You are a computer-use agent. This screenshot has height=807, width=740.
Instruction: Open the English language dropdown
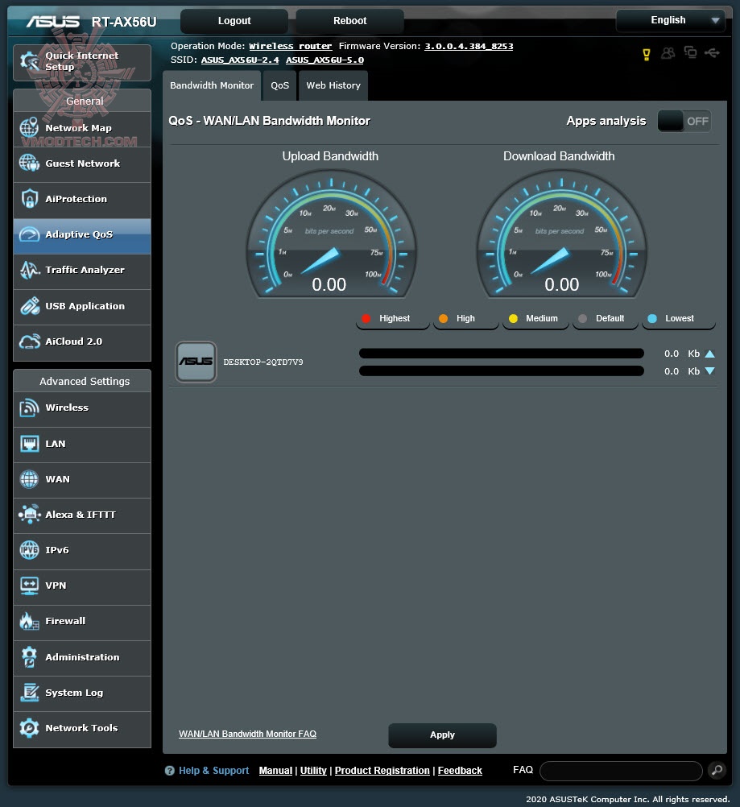click(671, 20)
